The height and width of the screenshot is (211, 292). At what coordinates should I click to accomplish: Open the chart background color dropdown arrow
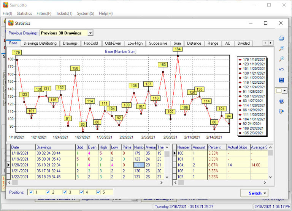click(285, 91)
